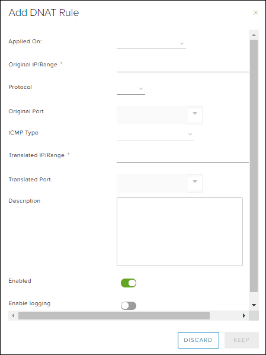The height and width of the screenshot is (355, 266).
Task: Click the Translated IP/Range input field
Action: [x=182, y=158]
